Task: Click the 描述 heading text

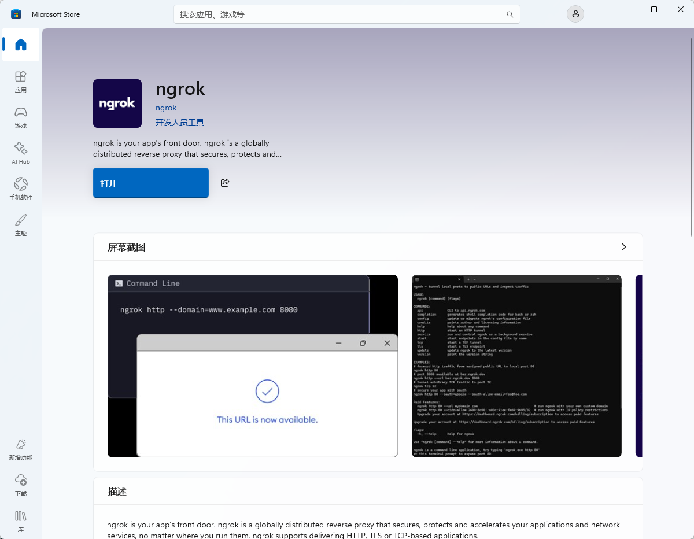Action: click(x=117, y=492)
